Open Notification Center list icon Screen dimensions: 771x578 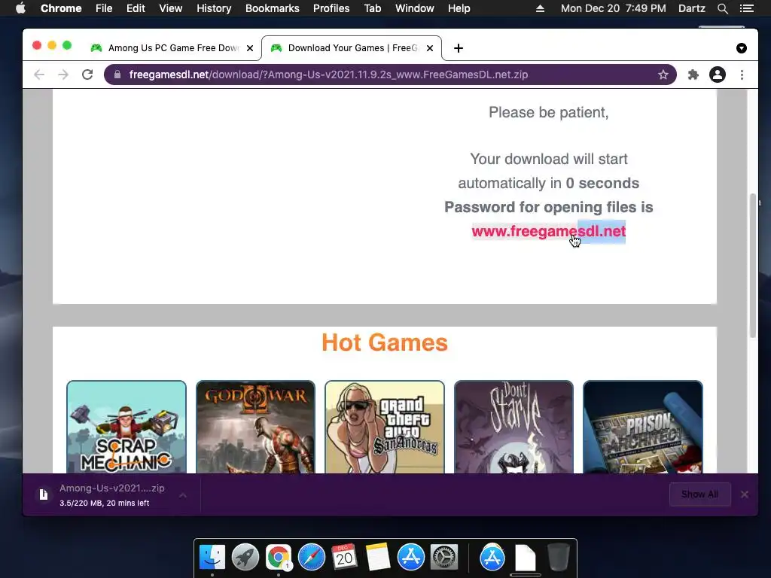(x=746, y=8)
